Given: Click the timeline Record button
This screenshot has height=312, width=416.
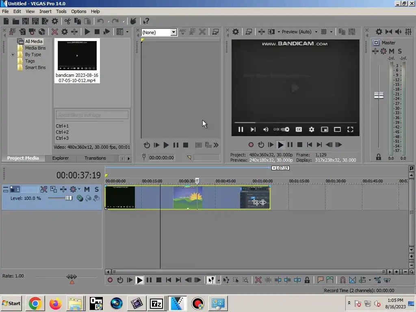Looking at the screenshot, I should [110, 280].
